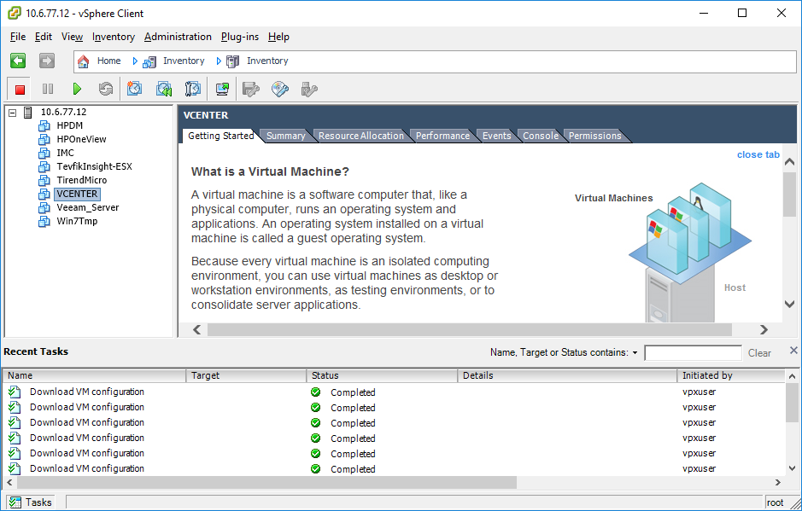Screen dimensions: 802x511
Task: Click the VM icon next to IMC
Action: (x=44, y=154)
